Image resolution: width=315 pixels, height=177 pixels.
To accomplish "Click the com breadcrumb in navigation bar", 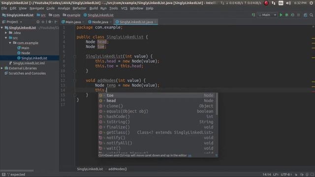I will pyautogui.click(x=54, y=15).
